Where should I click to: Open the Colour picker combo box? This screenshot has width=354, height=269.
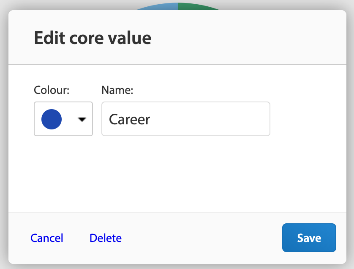63,119
